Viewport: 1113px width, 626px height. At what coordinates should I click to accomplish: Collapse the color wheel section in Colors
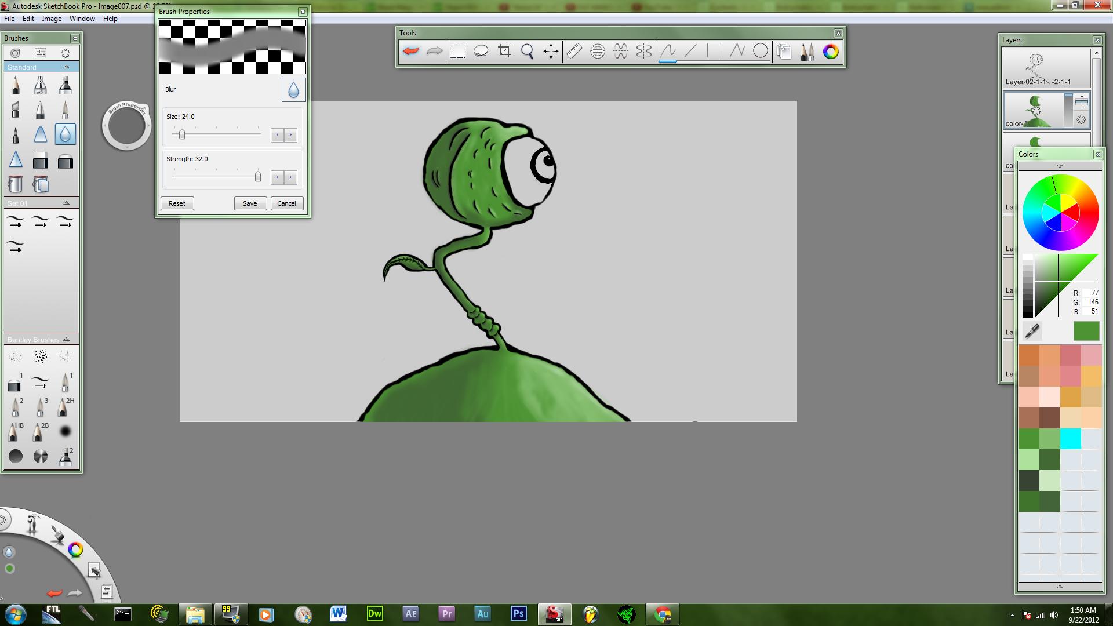pos(1060,166)
